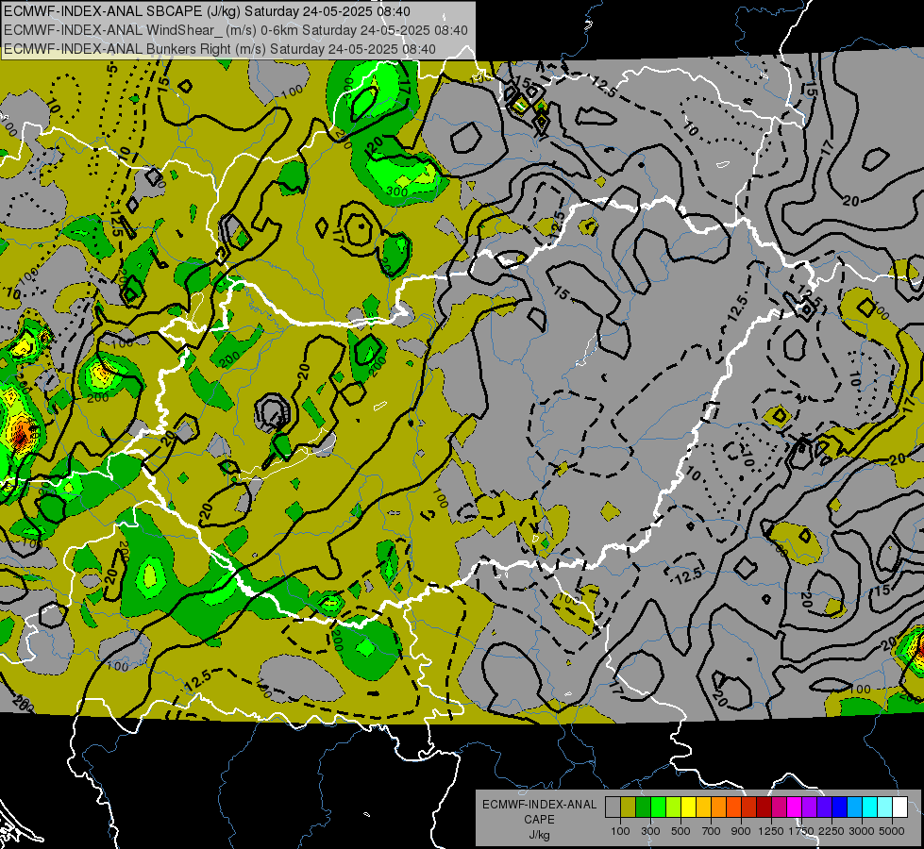Click the olive swatch in CAPE legend
The image size is (924, 849).
629,807
